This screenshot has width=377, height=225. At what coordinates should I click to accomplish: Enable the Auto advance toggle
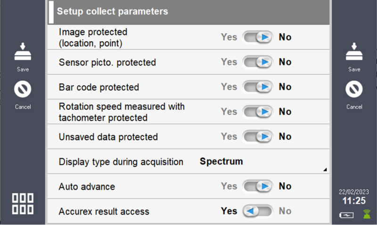click(257, 186)
